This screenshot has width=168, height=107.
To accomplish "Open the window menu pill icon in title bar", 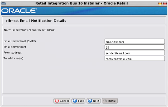I will (3, 3).
